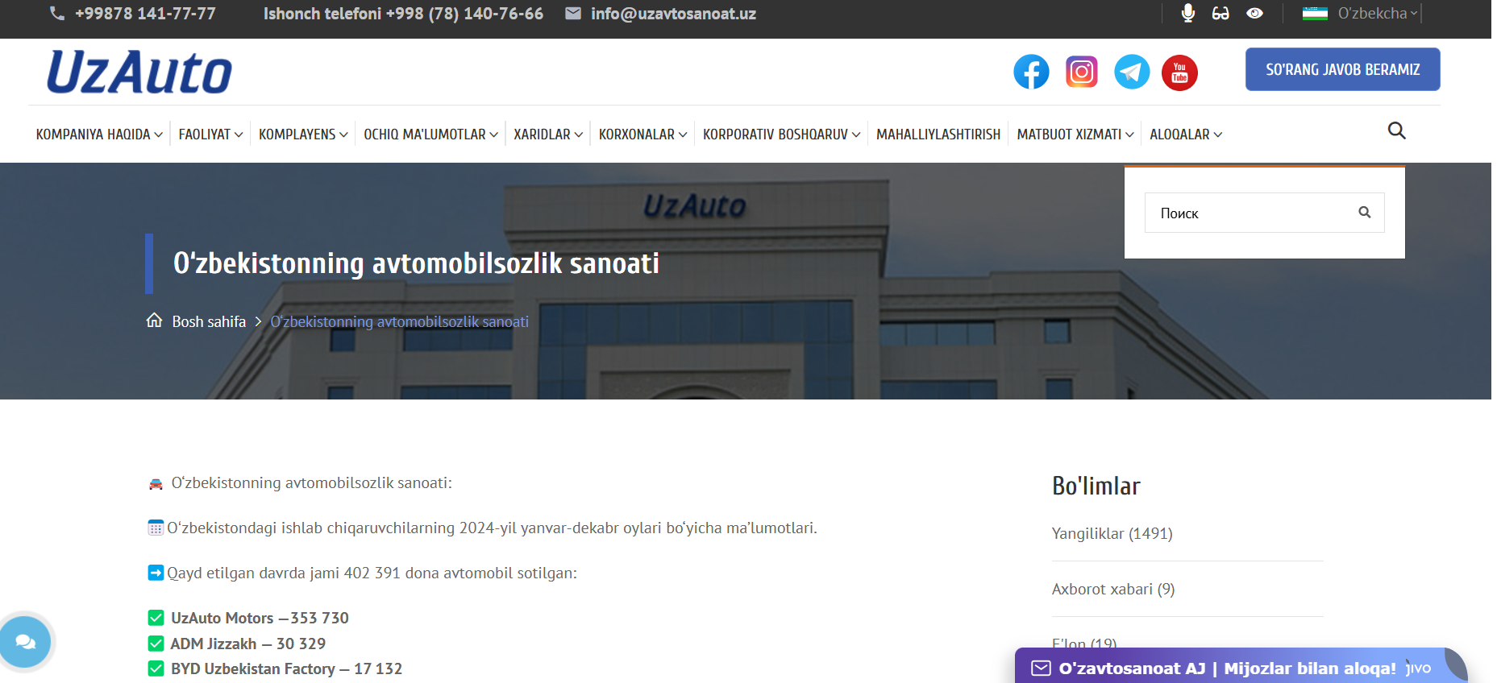Click the Bo'limlar sidebar heading
1497x683 pixels.
point(1096,486)
